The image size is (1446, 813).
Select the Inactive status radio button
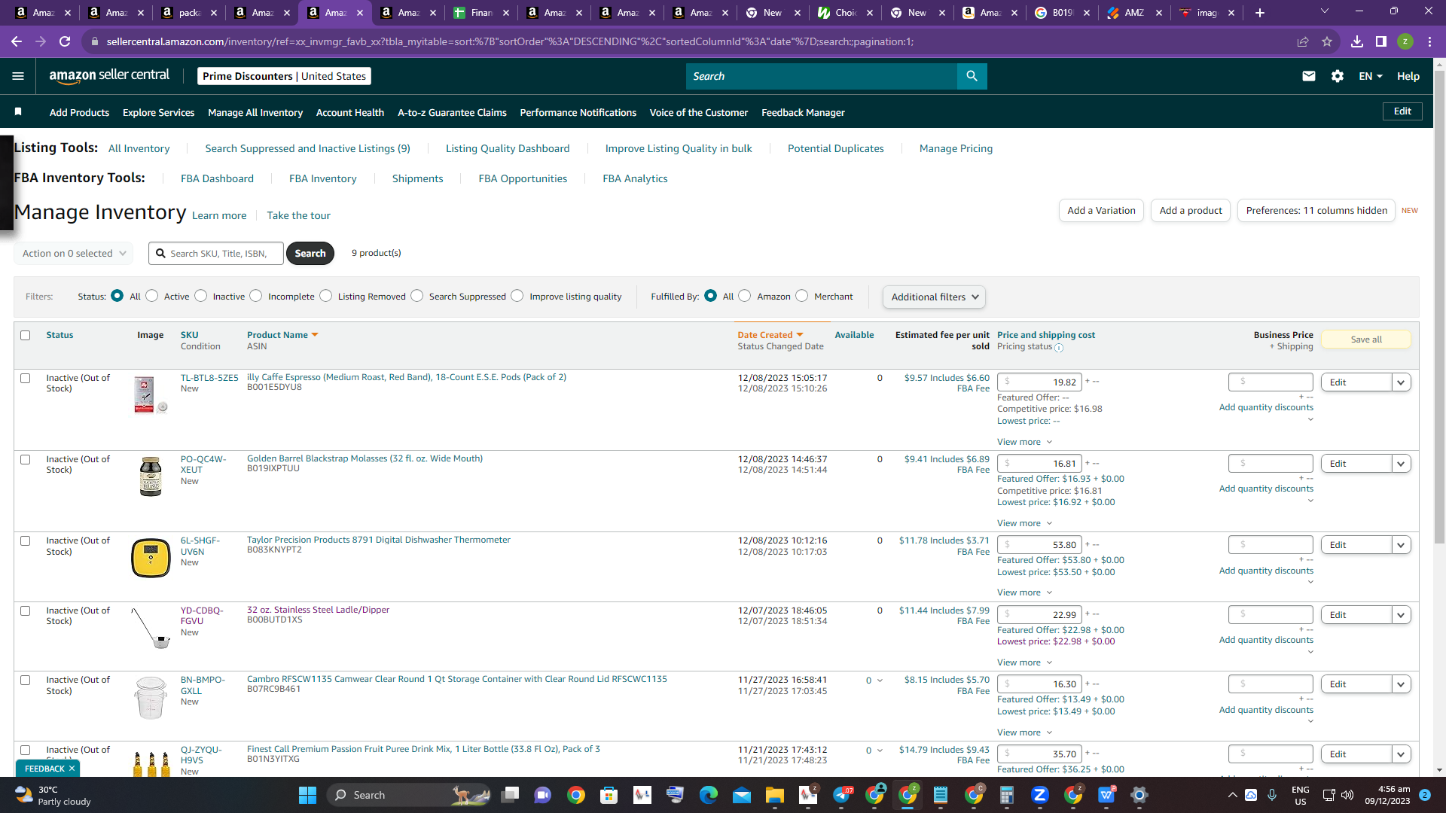pyautogui.click(x=201, y=296)
